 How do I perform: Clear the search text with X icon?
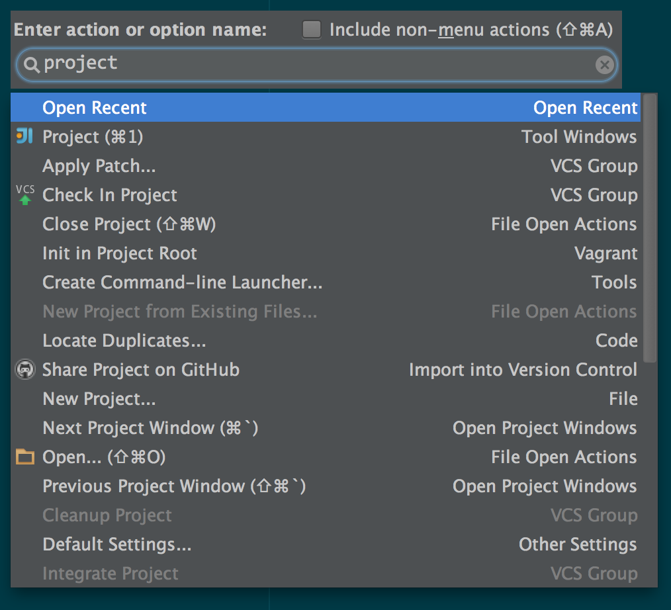tap(604, 65)
